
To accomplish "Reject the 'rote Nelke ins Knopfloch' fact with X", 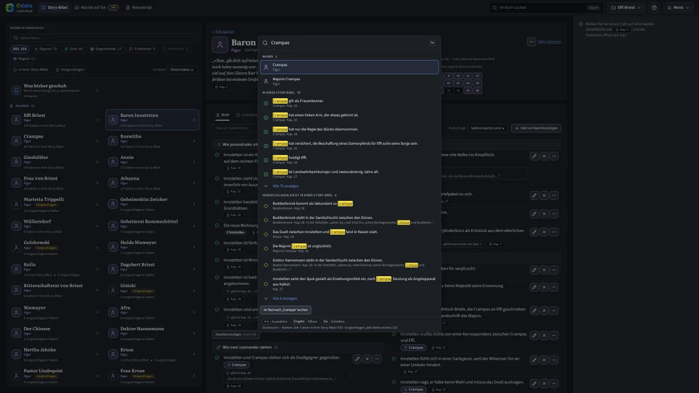I will [x=544, y=156].
